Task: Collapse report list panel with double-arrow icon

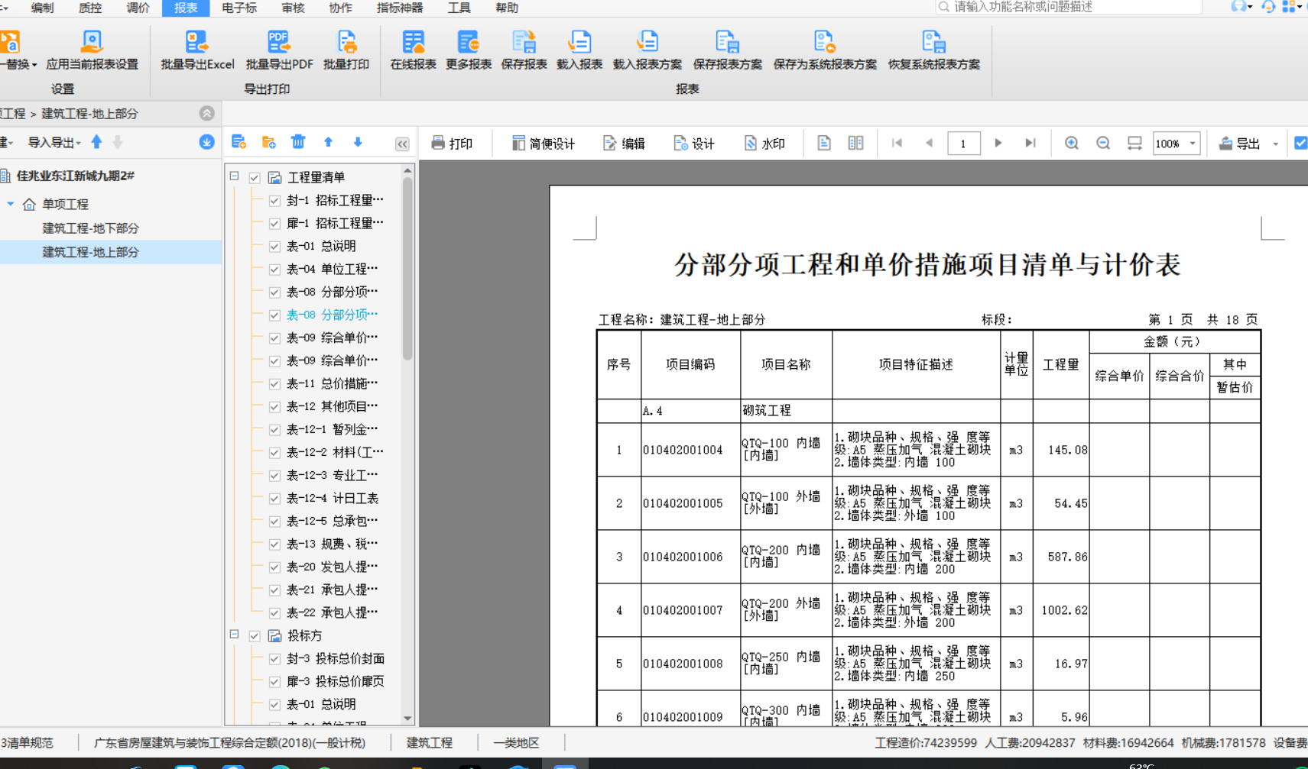Action: (402, 144)
